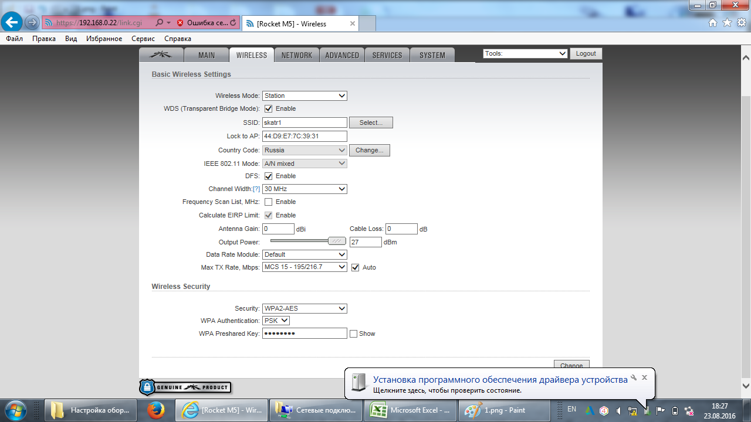Click the Country Code Change... button
This screenshot has height=422, width=751.
point(370,150)
